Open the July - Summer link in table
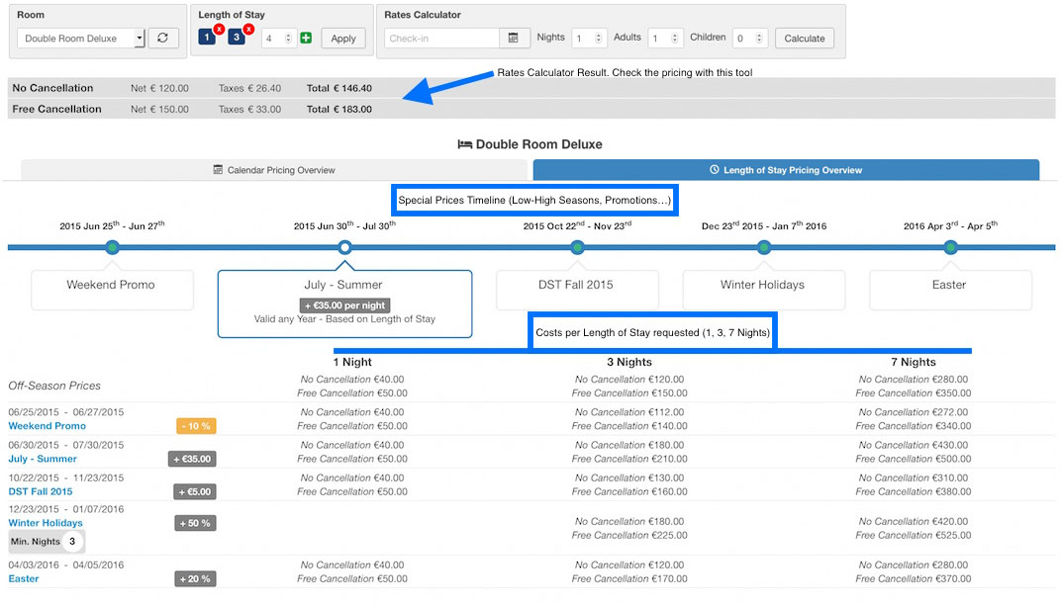 [x=43, y=459]
